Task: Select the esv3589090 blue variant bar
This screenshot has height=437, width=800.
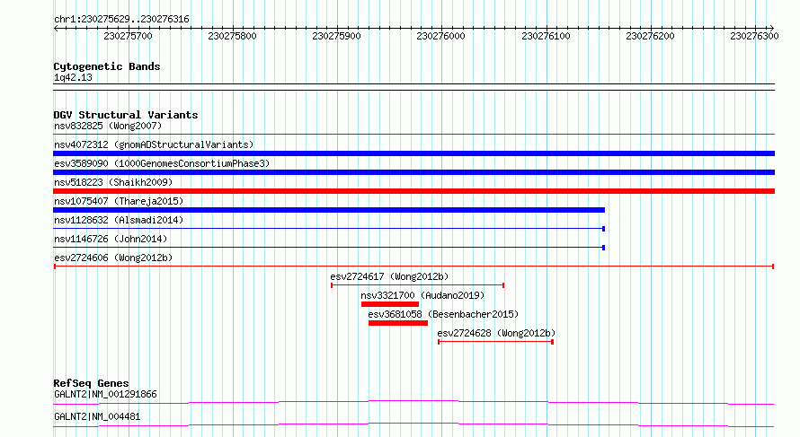Action: click(413, 172)
